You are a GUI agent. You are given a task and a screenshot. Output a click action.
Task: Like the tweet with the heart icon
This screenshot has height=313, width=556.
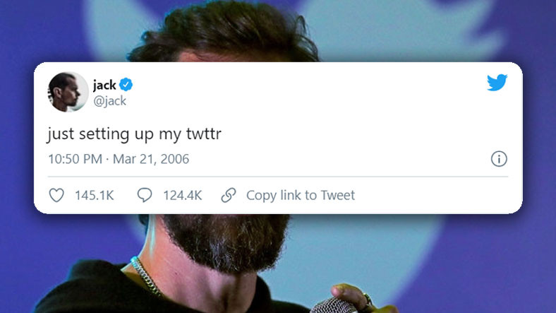[x=56, y=195]
